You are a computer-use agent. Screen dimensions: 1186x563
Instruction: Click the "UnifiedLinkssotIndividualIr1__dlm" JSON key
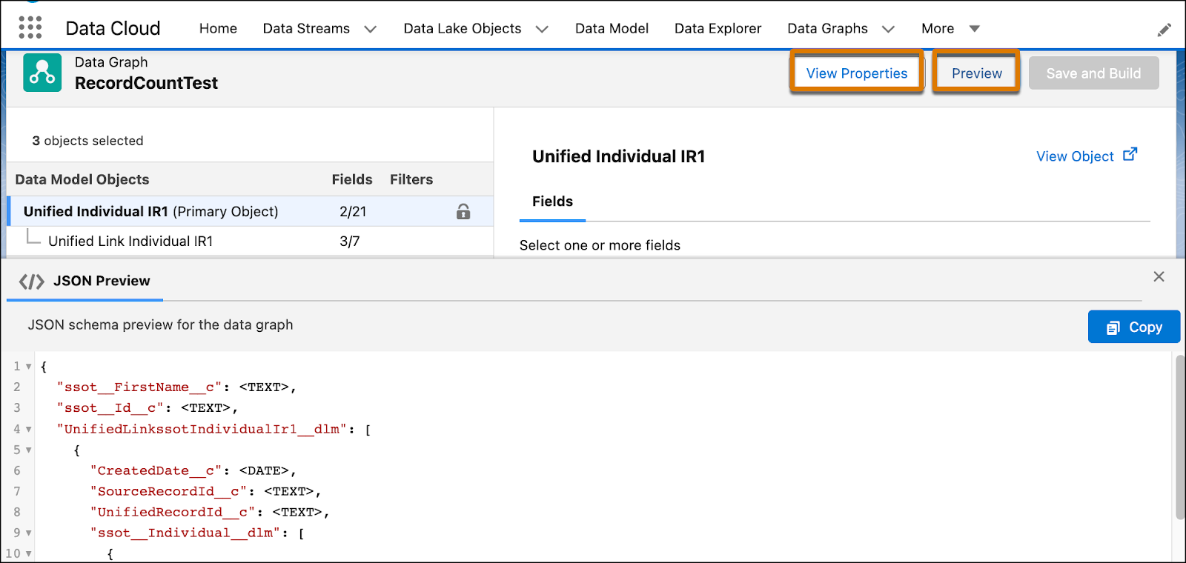click(202, 429)
